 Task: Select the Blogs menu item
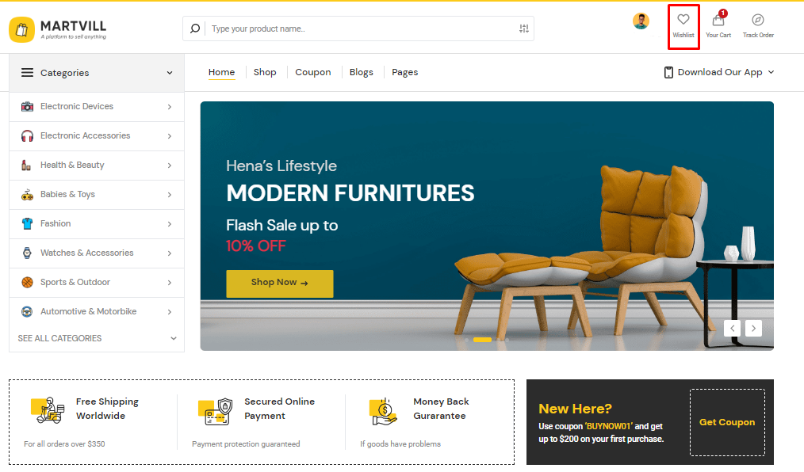(361, 72)
